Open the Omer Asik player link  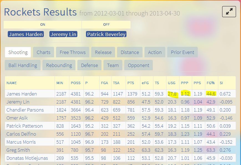[x=17, y=118]
